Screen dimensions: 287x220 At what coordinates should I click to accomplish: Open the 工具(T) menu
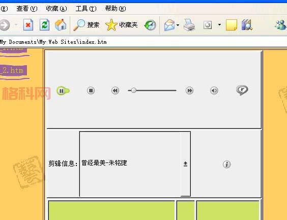click(86, 9)
